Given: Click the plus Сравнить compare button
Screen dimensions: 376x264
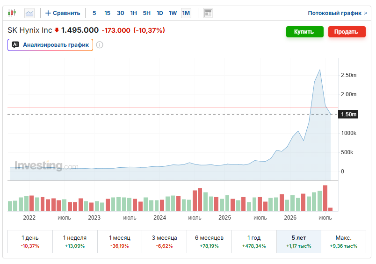Looking at the screenshot, I should coord(63,13).
